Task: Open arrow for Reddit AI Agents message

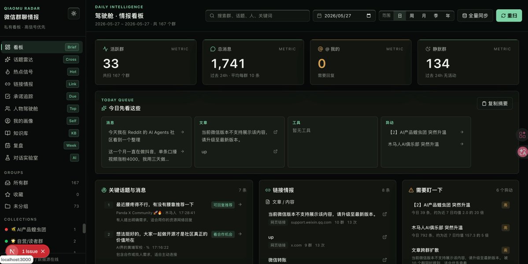Action: (x=182, y=132)
